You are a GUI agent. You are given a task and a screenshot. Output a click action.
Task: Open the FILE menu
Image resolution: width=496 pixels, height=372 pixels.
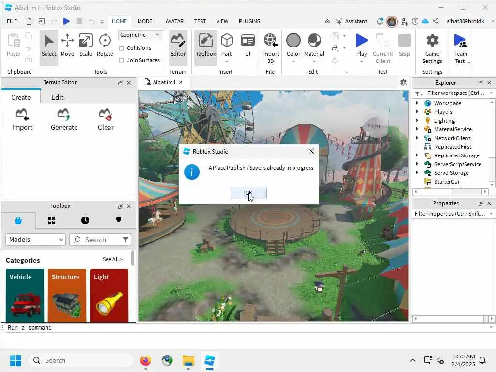12,21
